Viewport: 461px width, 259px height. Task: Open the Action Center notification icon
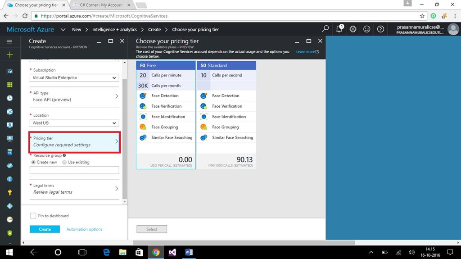(450, 252)
